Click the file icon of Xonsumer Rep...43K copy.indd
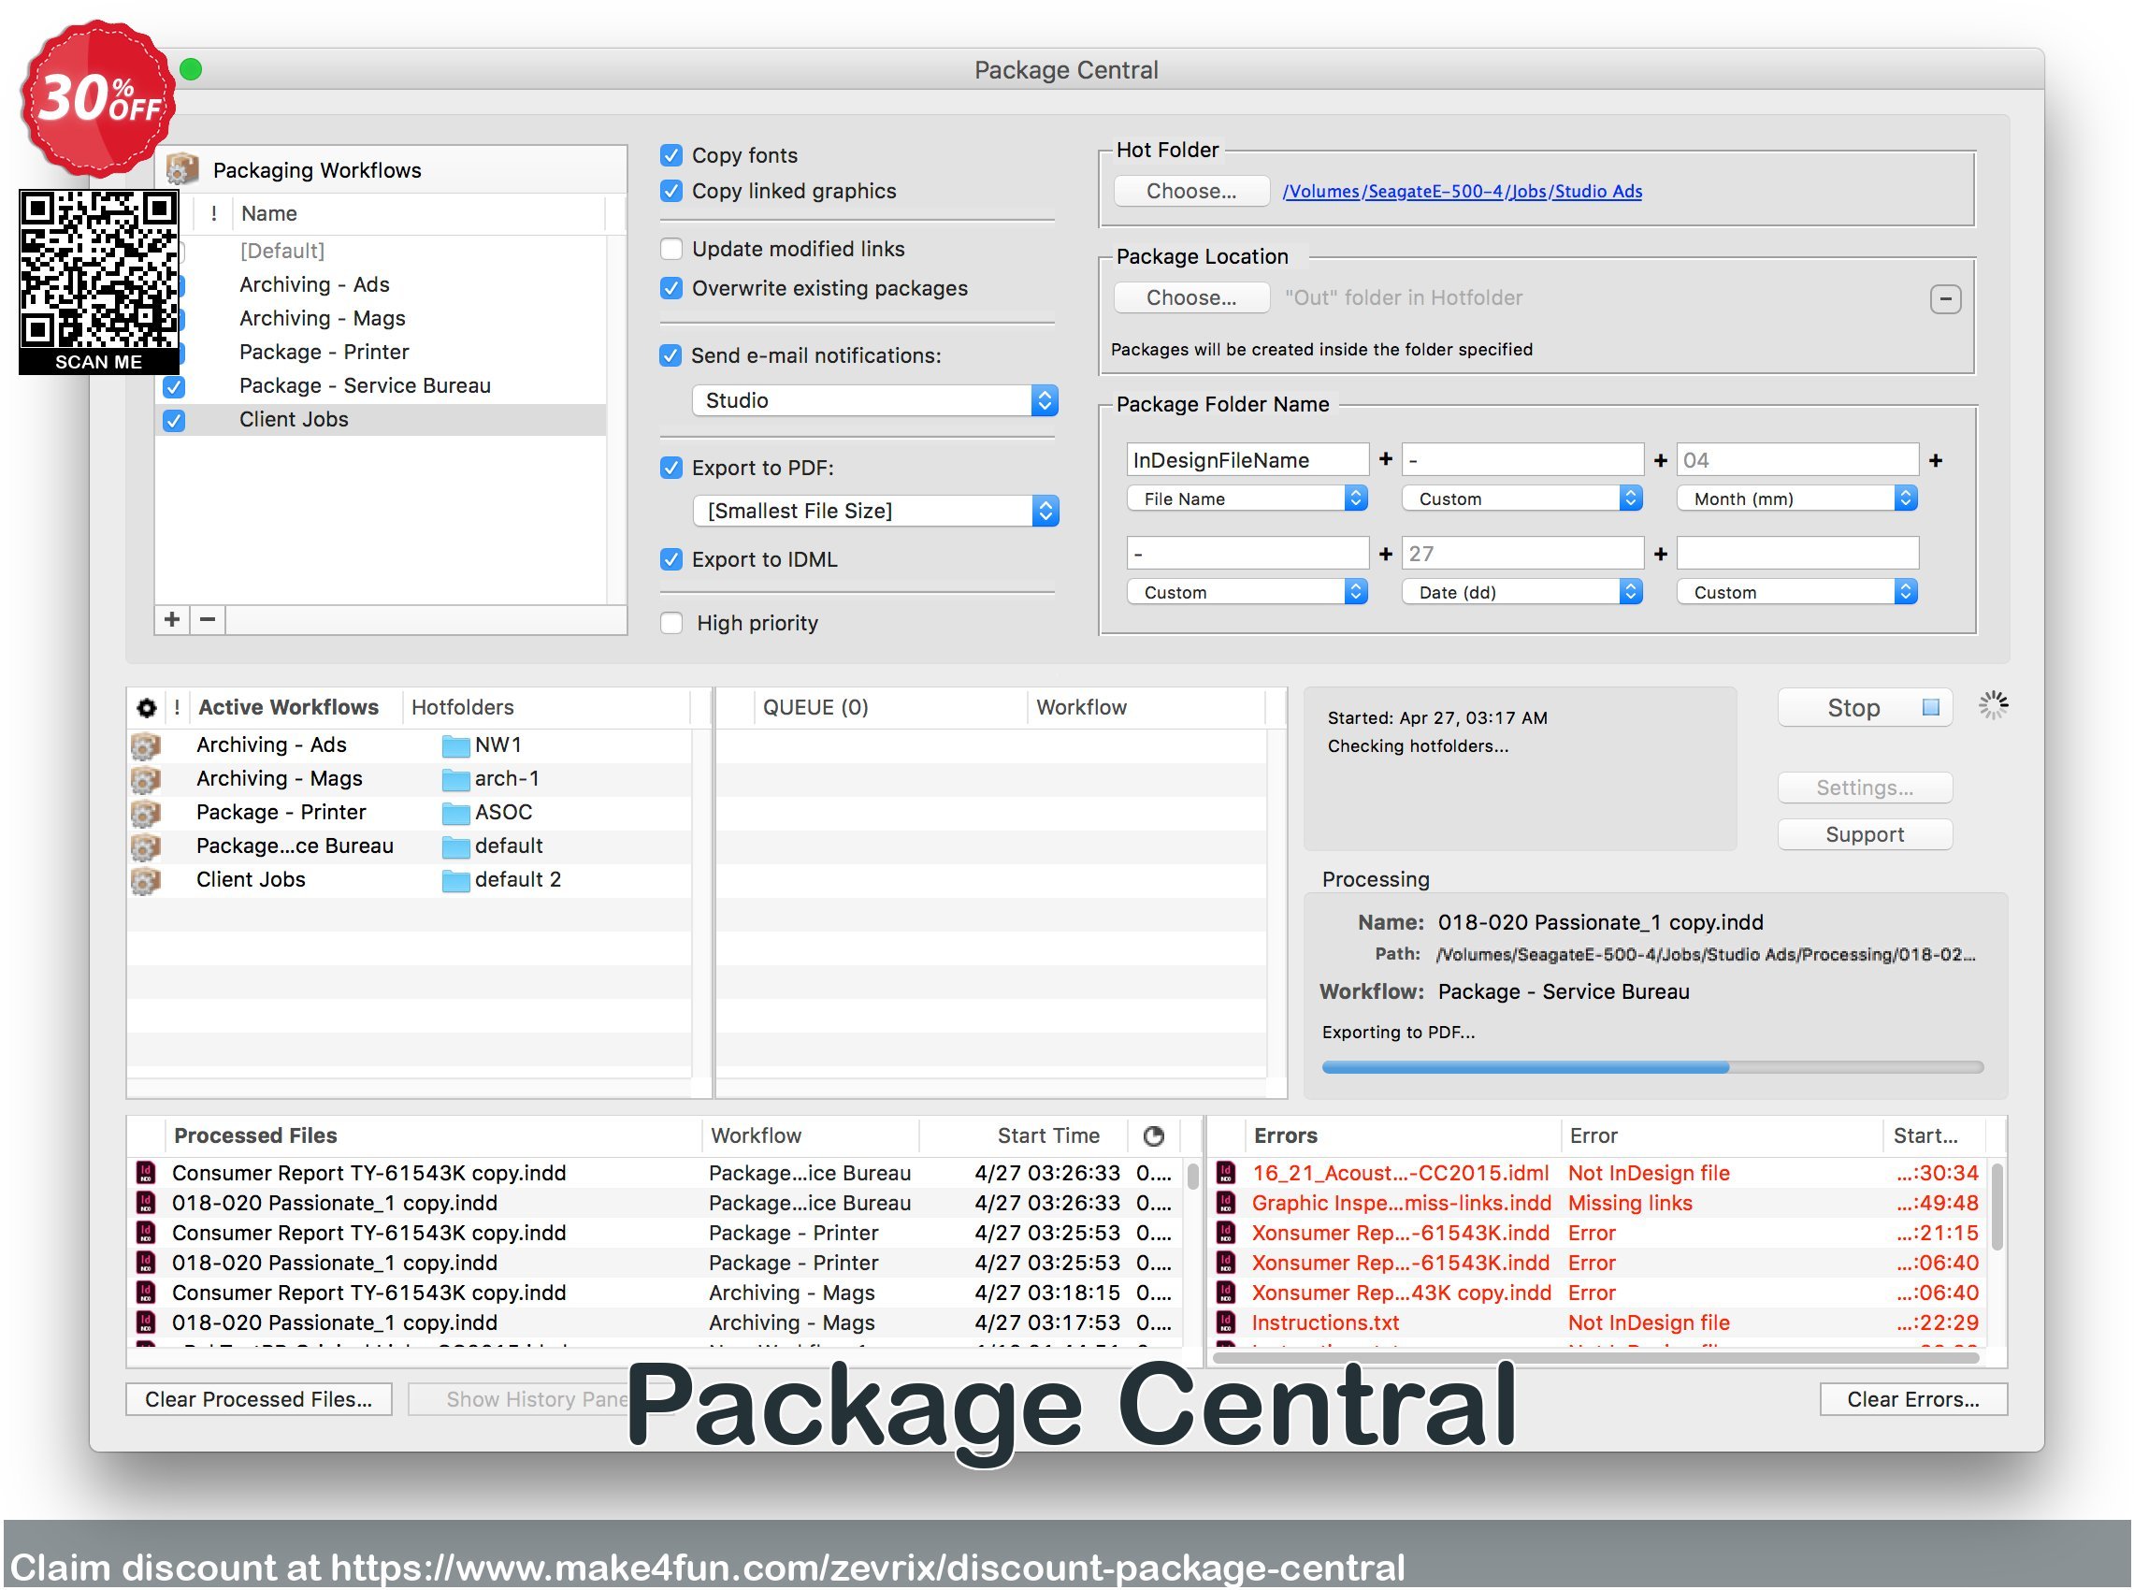Viewport: 2134px width, 1590px height. point(1226,1293)
